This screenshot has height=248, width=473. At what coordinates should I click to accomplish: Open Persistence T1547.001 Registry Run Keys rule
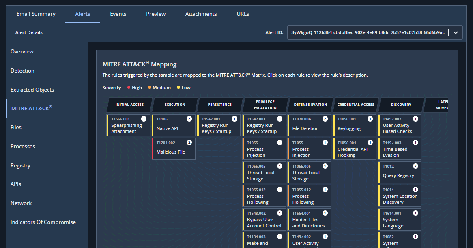[219, 125]
